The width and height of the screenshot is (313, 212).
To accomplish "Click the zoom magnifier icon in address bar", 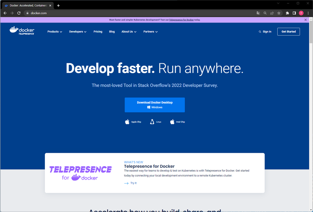I will 265,13.
